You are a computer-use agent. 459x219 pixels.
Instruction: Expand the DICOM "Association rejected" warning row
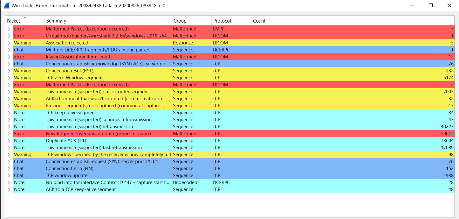9,43
